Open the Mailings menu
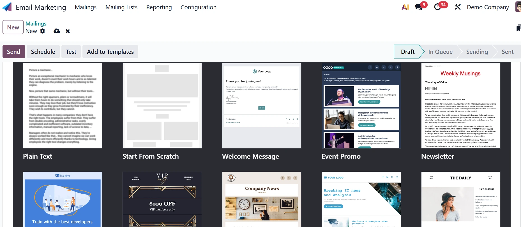The image size is (521, 227). (86, 7)
